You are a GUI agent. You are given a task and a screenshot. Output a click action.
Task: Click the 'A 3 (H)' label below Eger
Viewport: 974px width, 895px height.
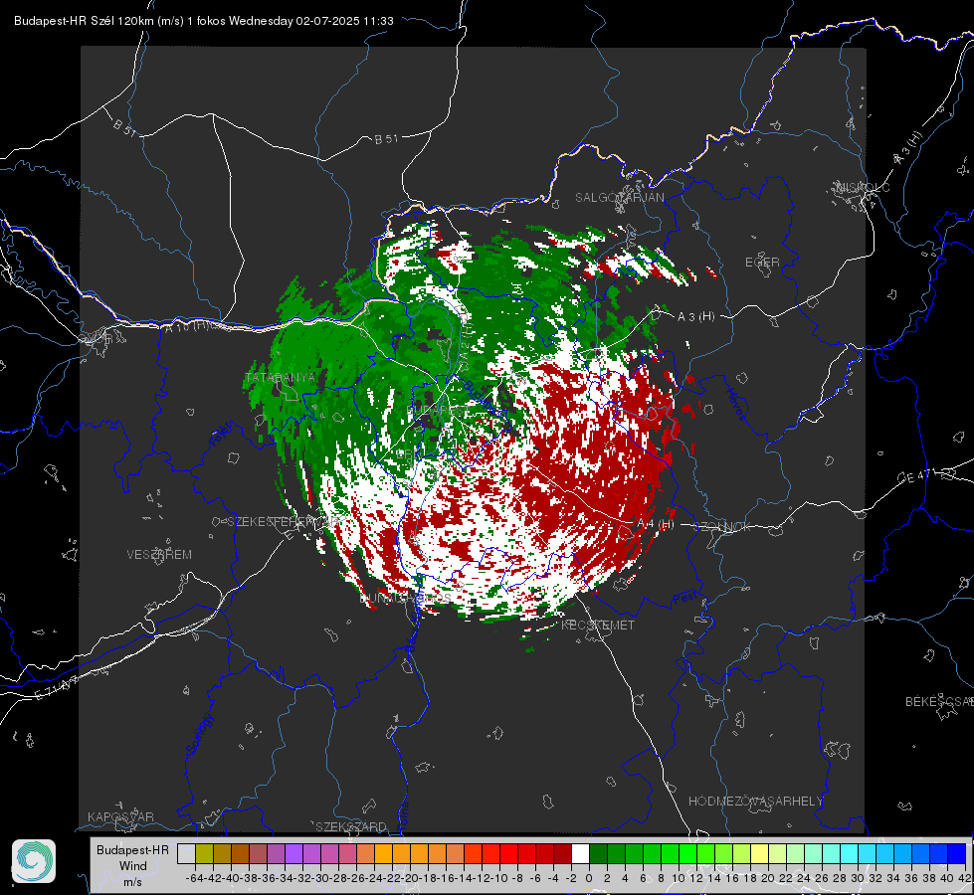coord(695,317)
